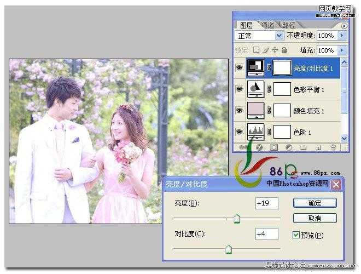Select the 色阶 1 histogram thumbnail icon
This screenshot has height=274, width=361.
(x=256, y=132)
